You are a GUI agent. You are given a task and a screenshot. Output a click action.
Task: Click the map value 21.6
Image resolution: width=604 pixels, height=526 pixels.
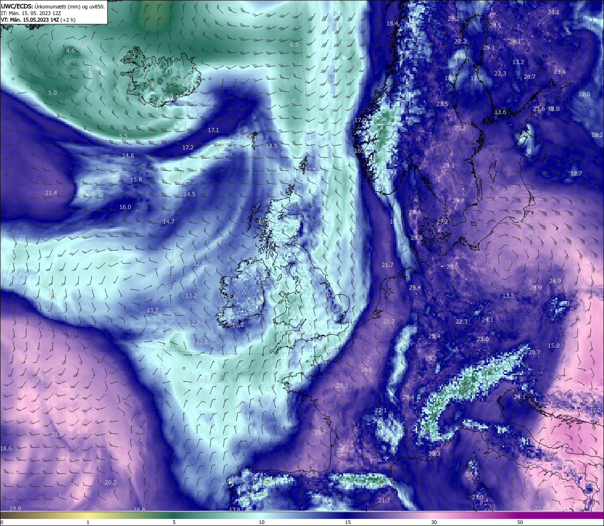57,434
